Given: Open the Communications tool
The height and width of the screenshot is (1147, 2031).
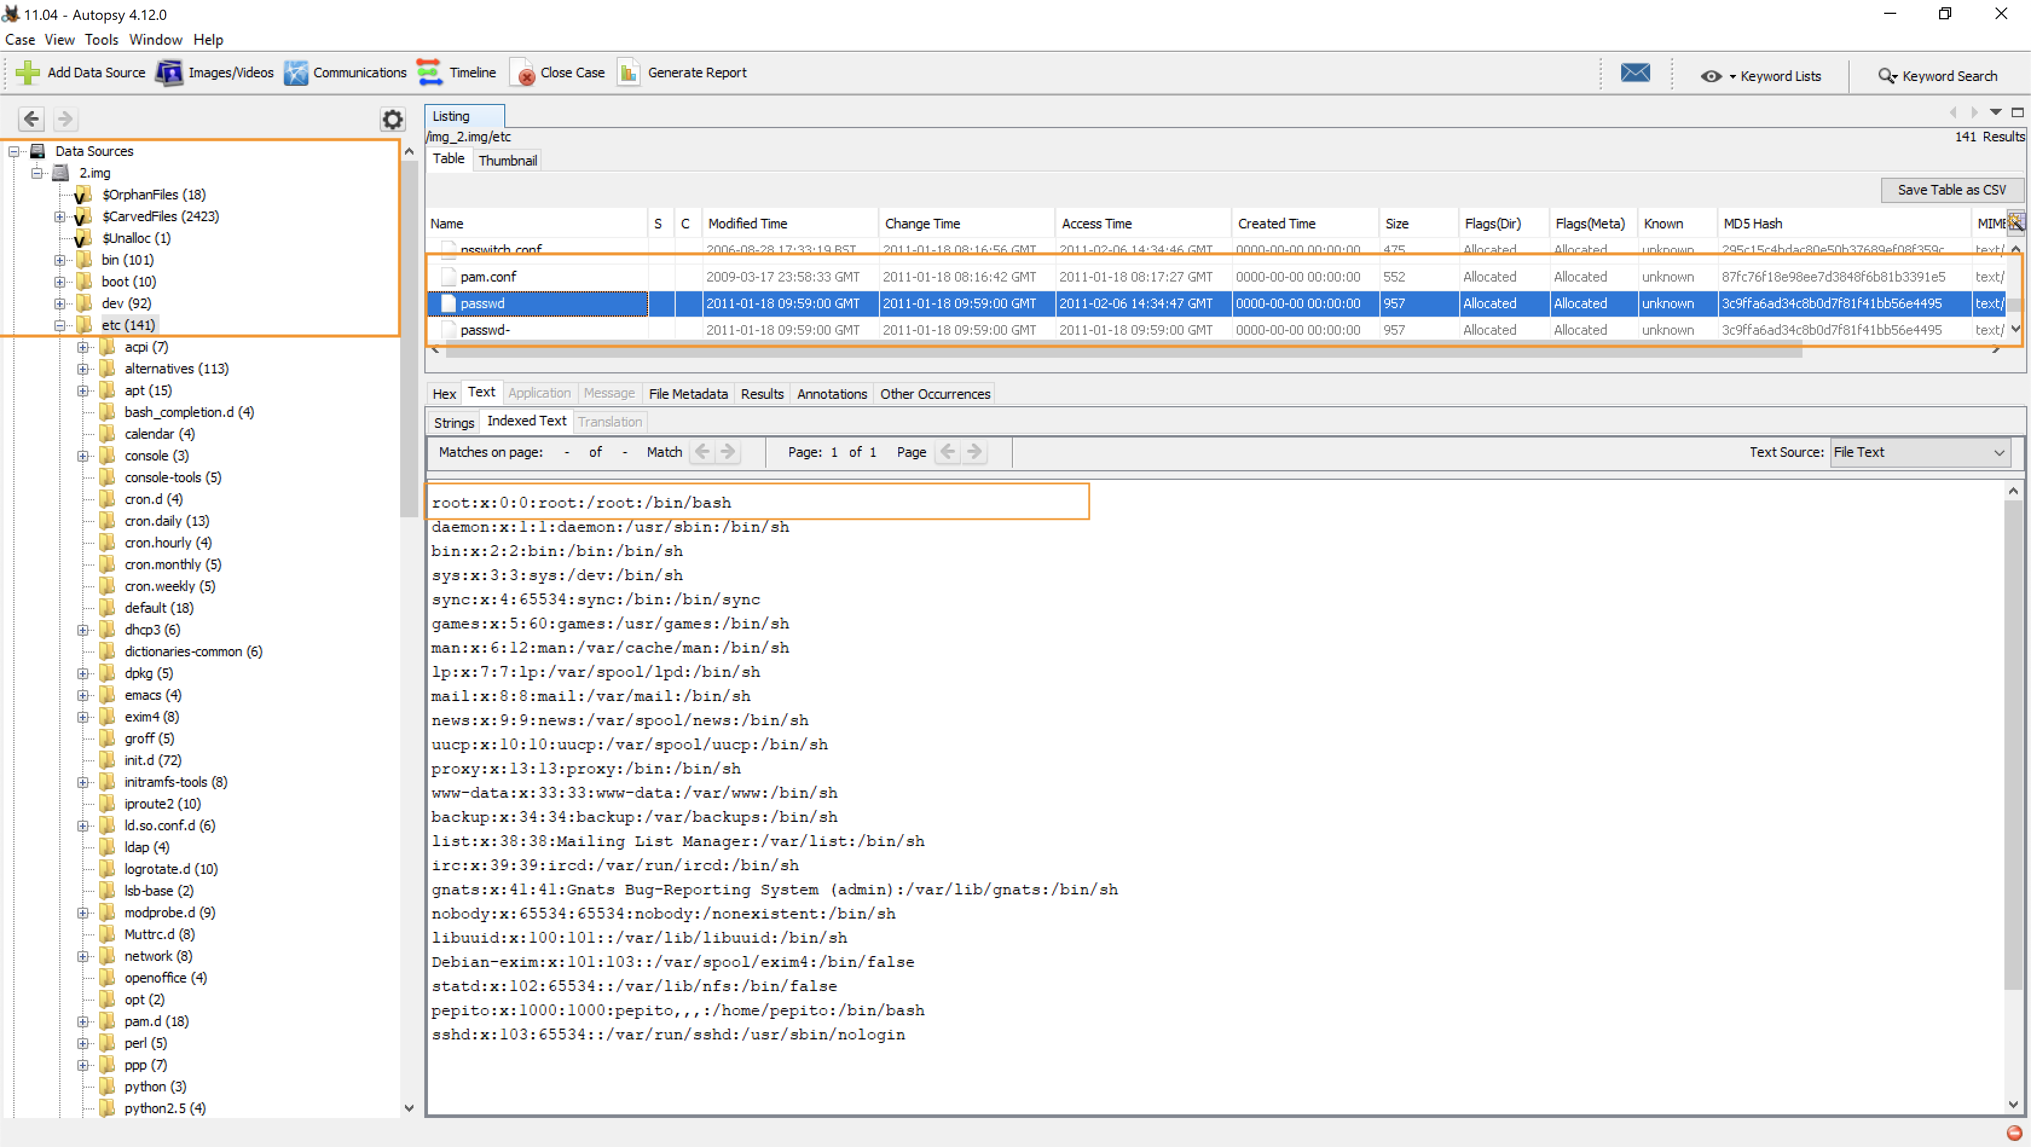Looking at the screenshot, I should pyautogui.click(x=345, y=73).
